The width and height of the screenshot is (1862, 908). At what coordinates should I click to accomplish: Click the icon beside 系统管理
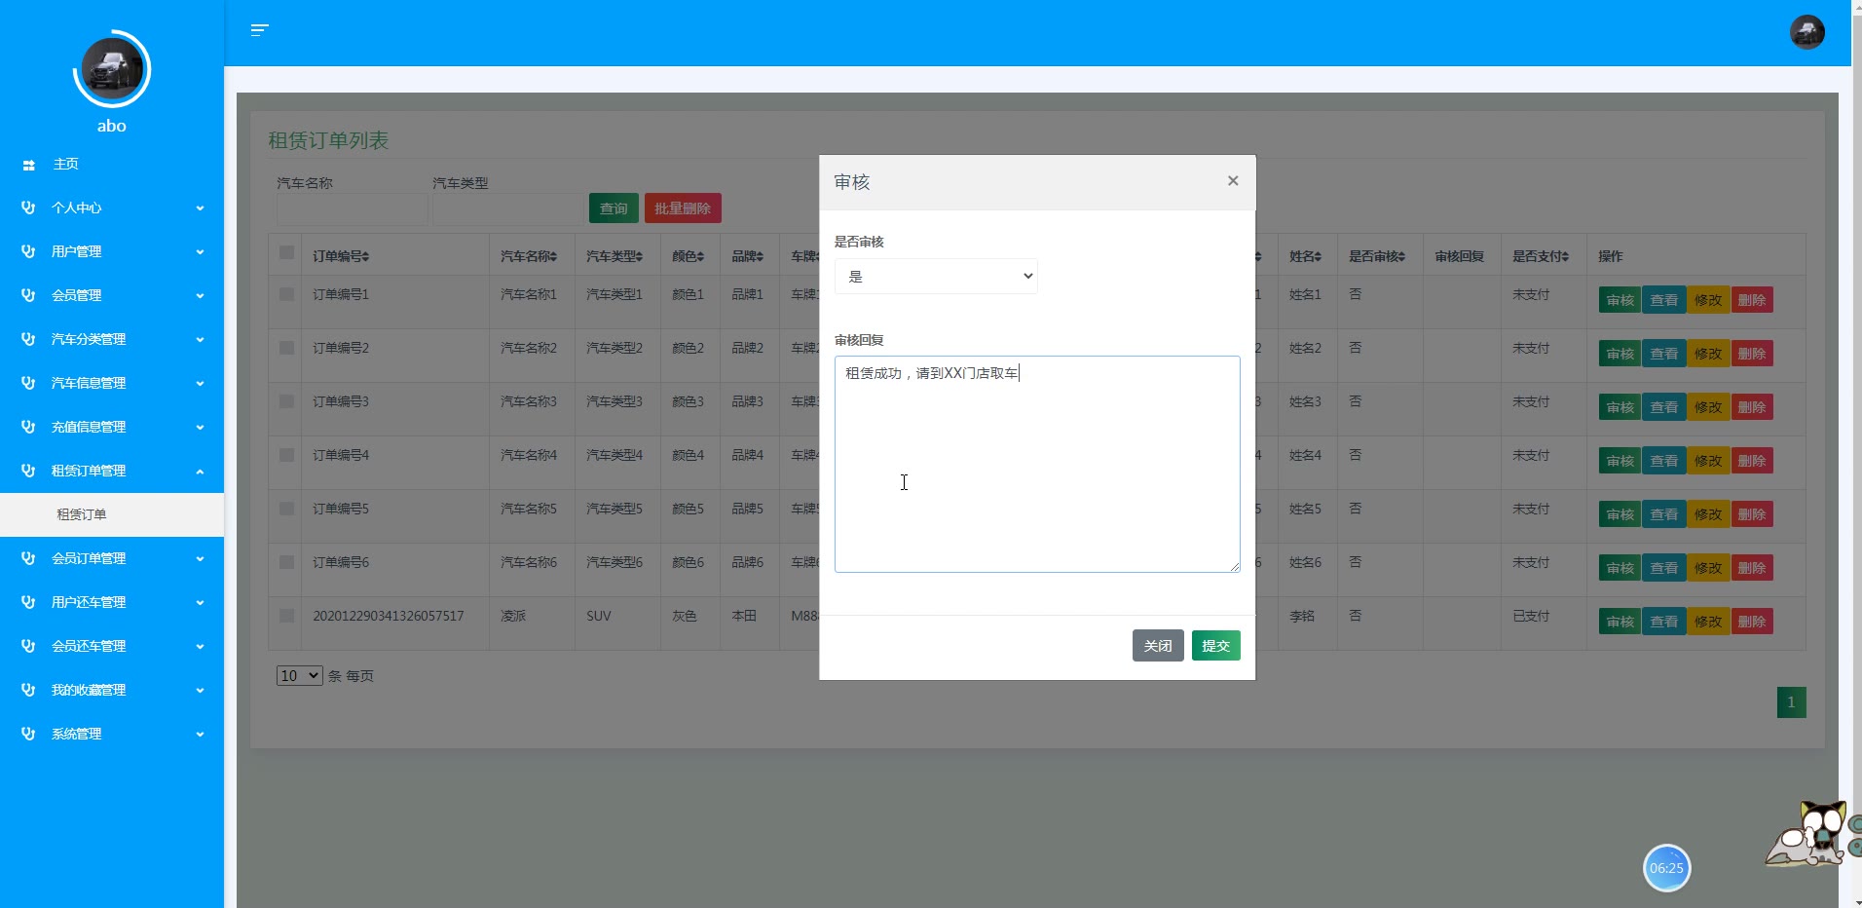pos(28,734)
